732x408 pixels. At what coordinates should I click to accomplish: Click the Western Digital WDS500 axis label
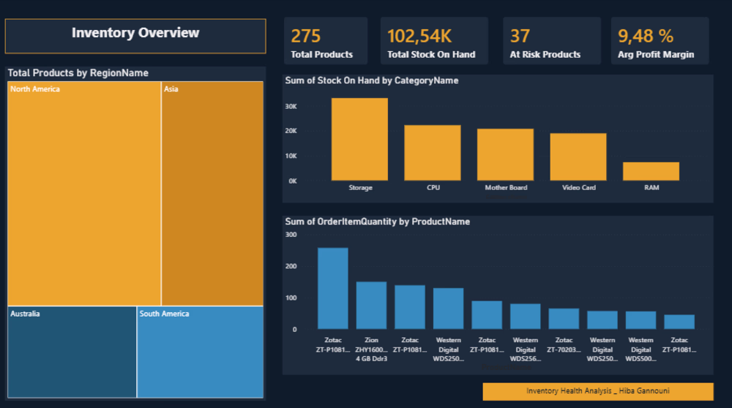click(640, 350)
